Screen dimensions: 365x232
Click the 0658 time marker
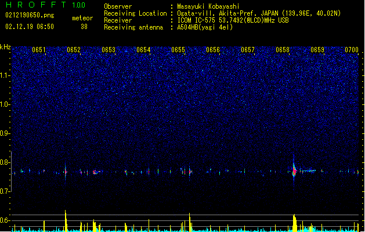[x=283, y=50]
